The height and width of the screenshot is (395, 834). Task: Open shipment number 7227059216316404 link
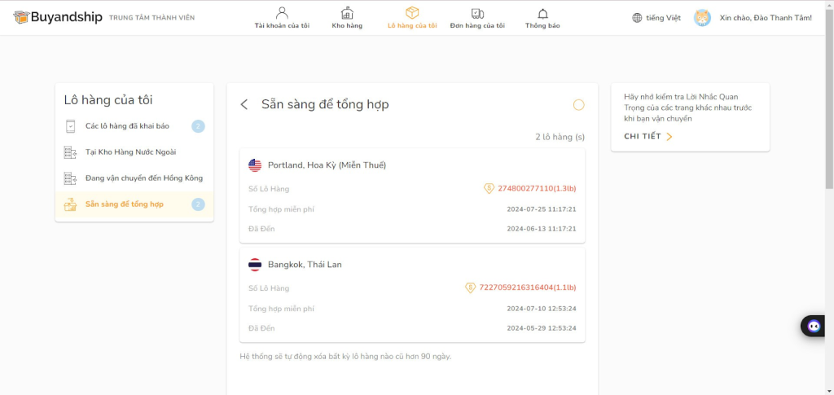(528, 287)
